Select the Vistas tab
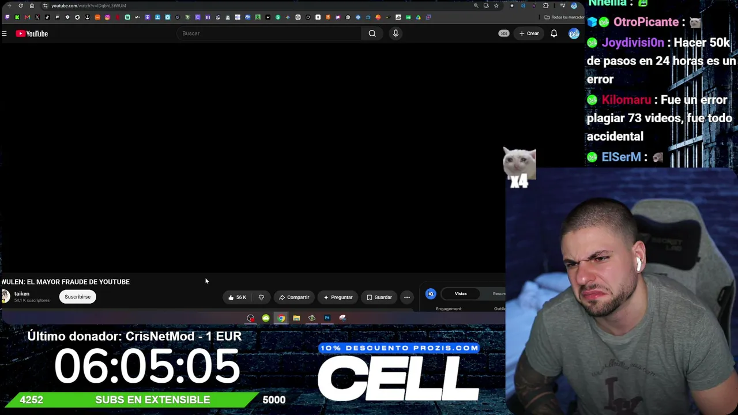The height and width of the screenshot is (415, 738). (461, 294)
